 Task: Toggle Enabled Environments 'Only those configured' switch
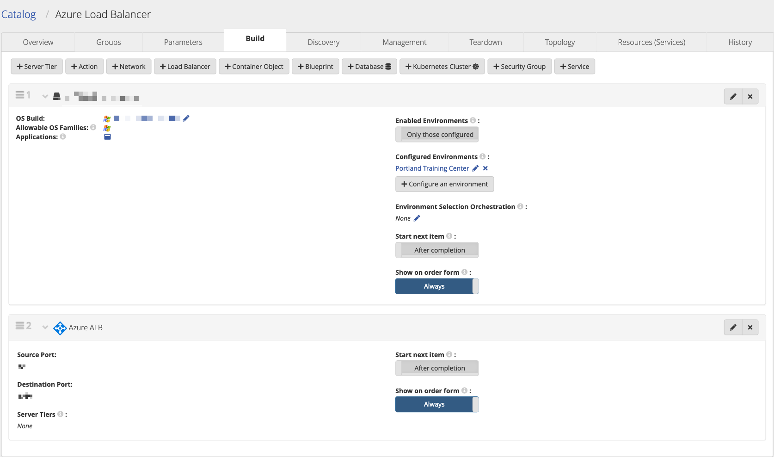click(x=437, y=135)
